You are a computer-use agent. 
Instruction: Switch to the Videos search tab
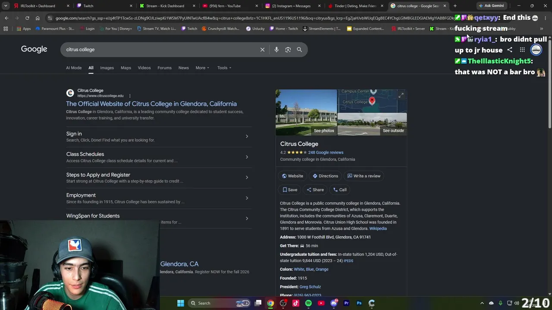144,68
